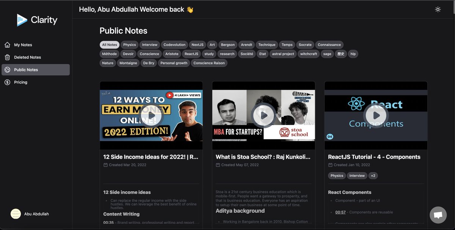
Task: Select Public Notes in the sidebar
Action: point(36,70)
